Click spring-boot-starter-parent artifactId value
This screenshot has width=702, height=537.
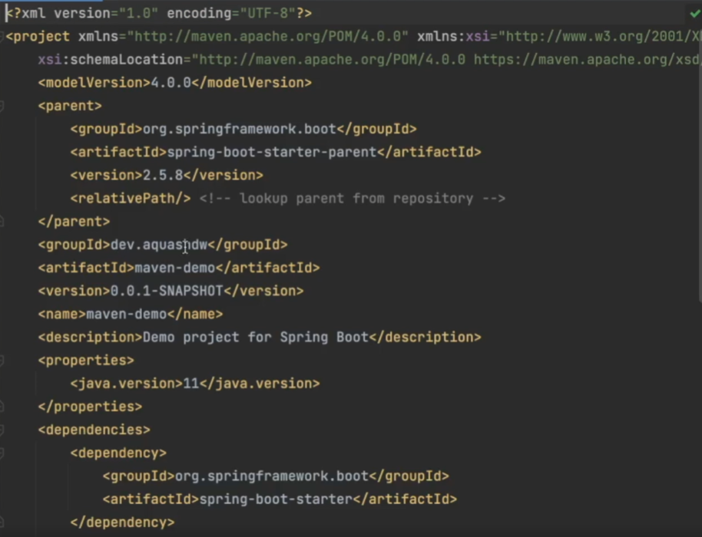pos(272,152)
